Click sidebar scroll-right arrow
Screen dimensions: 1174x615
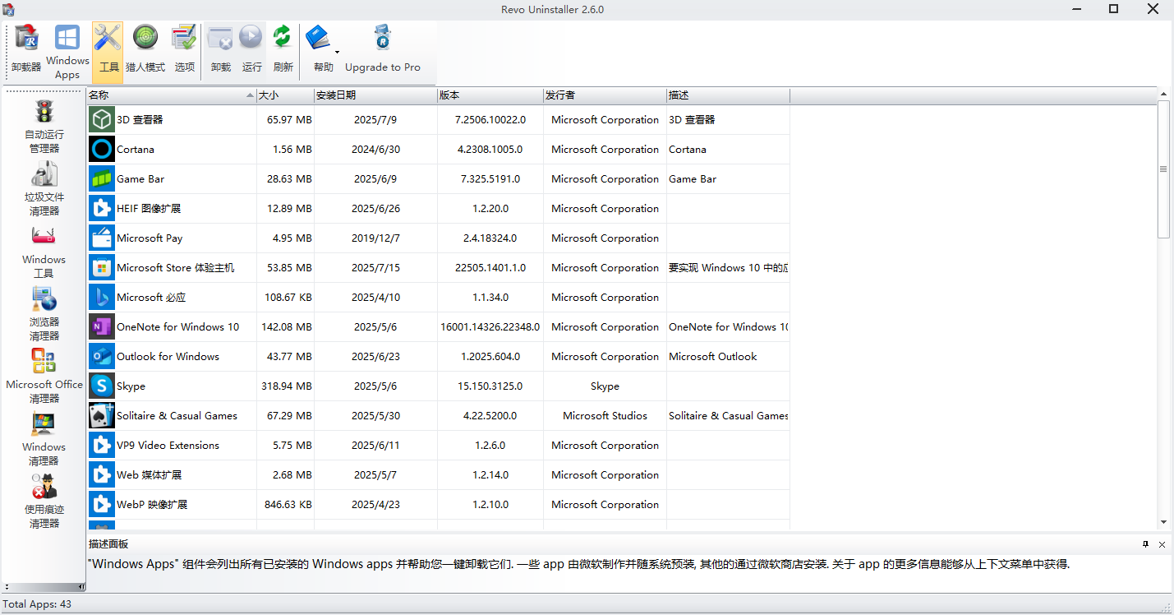point(81,587)
